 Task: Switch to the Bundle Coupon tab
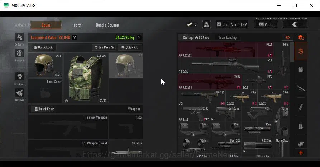108,25
